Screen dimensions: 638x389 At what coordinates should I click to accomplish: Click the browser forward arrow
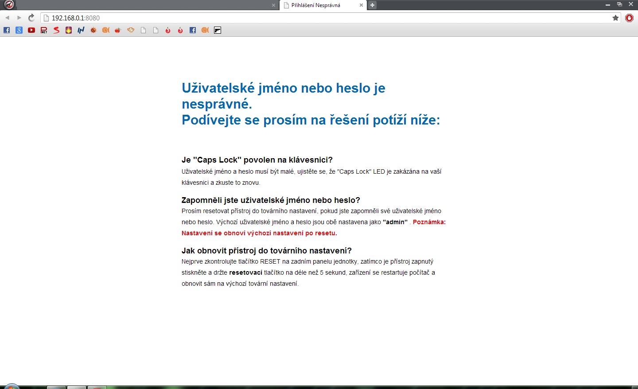(19, 18)
